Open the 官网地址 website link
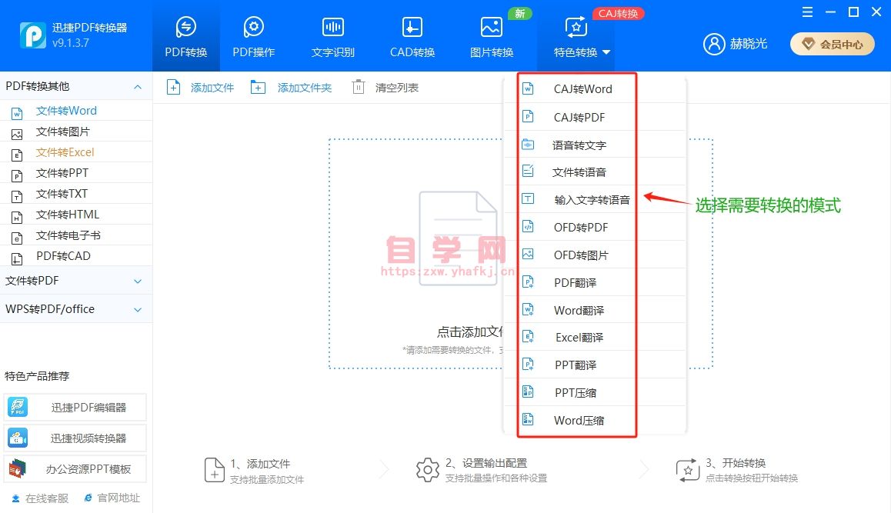Viewport: 891px width, 513px height. [x=112, y=498]
